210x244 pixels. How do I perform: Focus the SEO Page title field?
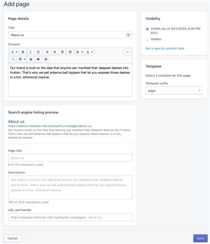pyautogui.click(x=70, y=158)
